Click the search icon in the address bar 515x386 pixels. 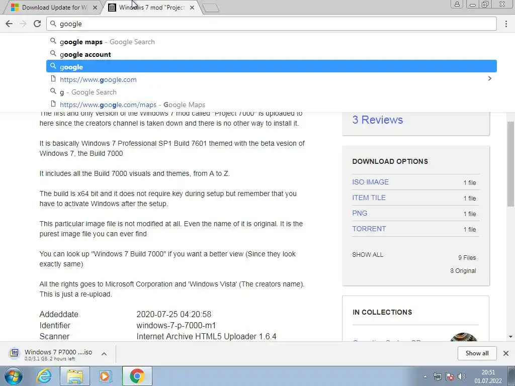[53, 24]
